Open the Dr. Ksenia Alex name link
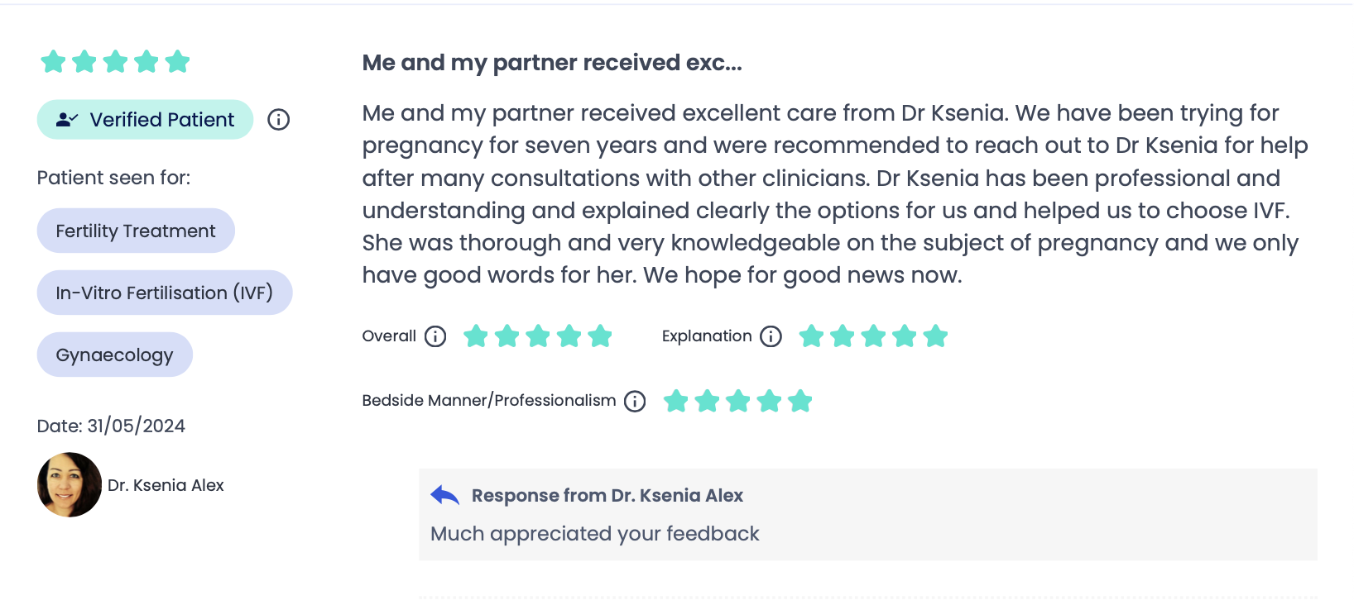 [x=166, y=485]
